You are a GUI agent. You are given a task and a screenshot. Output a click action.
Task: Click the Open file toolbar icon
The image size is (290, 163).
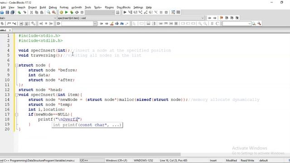(x=2, y=12)
